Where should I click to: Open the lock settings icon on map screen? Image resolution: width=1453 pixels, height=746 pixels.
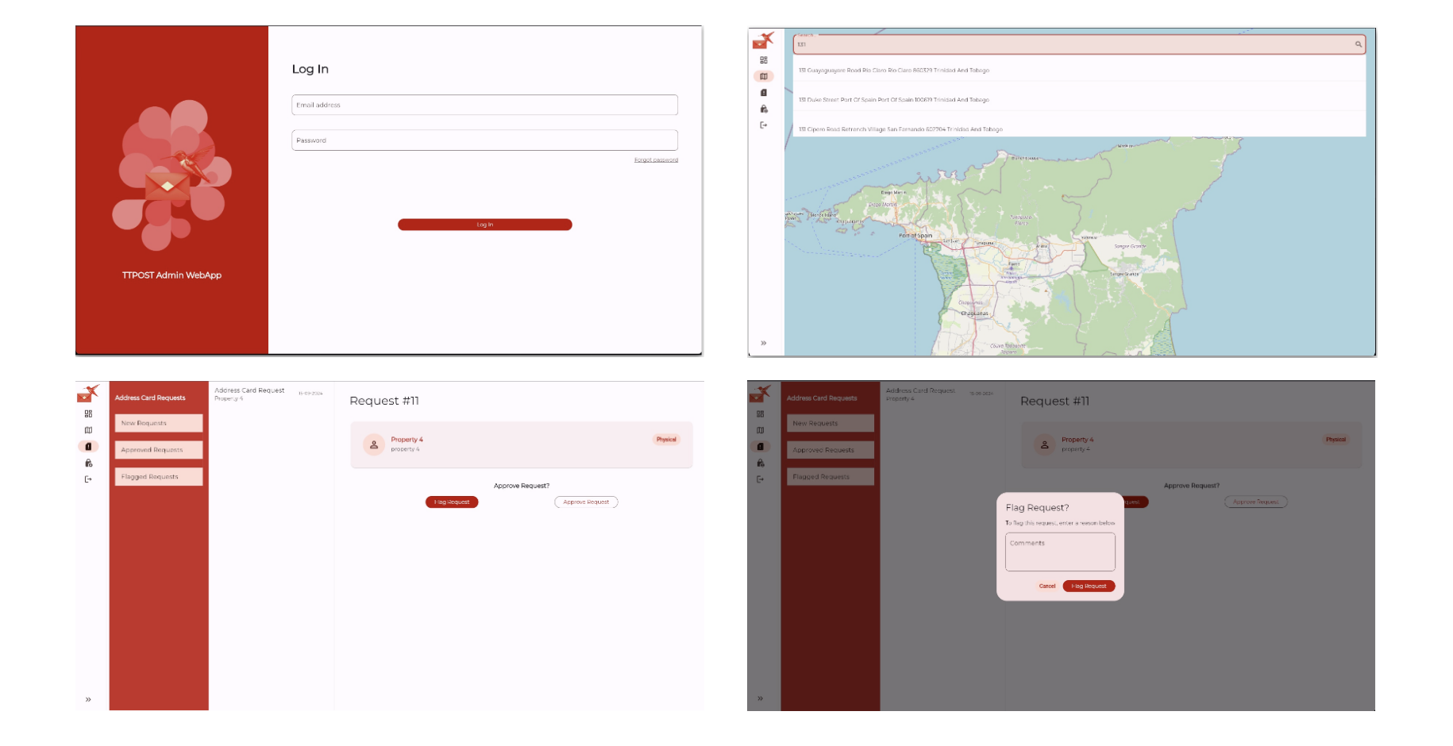[764, 109]
